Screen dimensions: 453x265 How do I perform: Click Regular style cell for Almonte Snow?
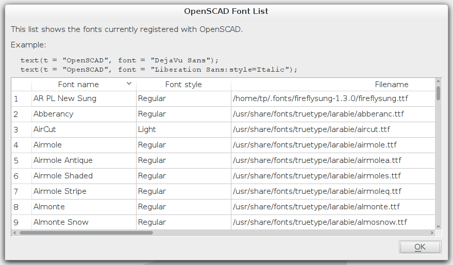[x=183, y=222]
